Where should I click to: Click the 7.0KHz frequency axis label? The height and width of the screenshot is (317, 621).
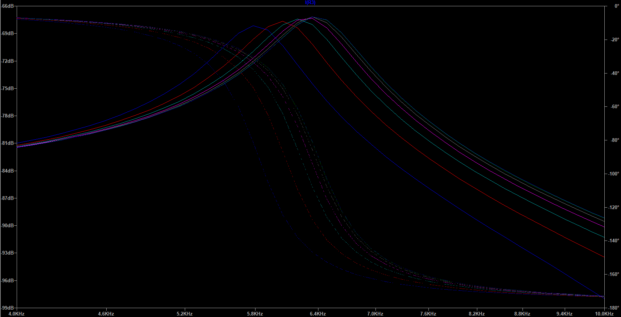375,314
